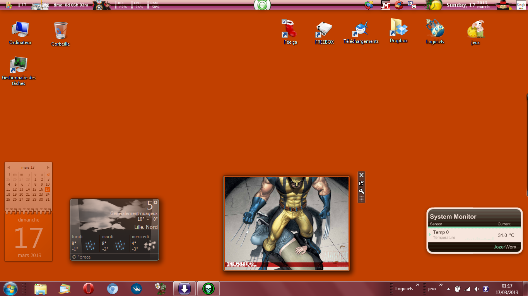Click the CPU 26% meter in top bar

tap(138, 5)
